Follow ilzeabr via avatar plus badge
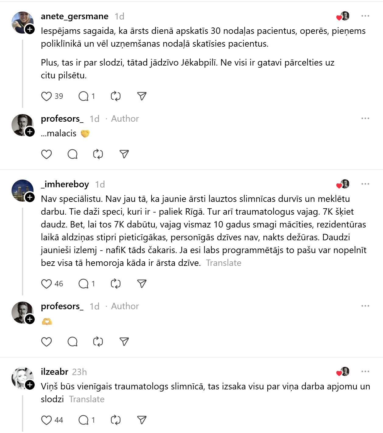 coord(30,385)
